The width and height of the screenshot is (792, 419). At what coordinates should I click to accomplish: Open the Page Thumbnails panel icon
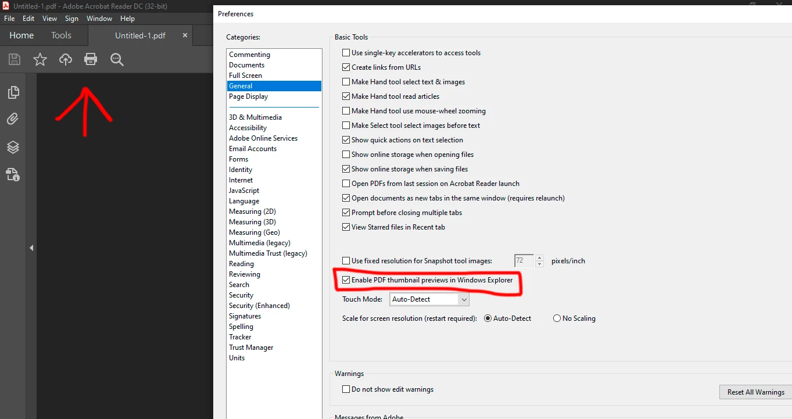(13, 92)
